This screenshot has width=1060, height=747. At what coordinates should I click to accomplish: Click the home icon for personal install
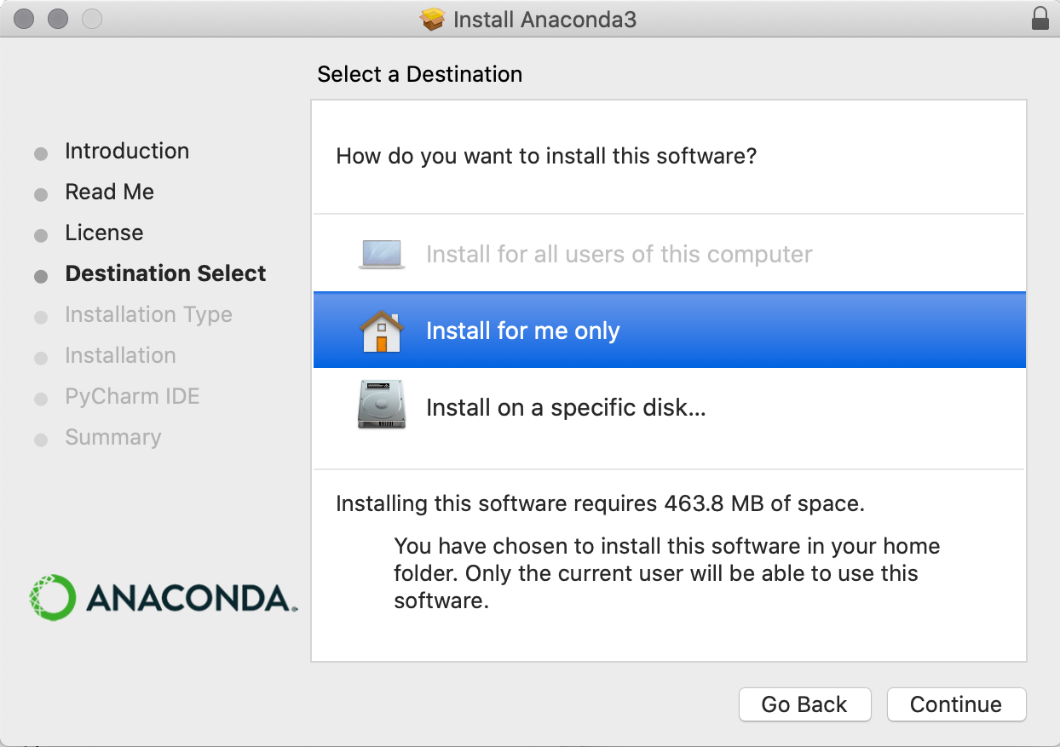(381, 331)
